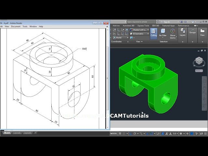Open the Help question mark icon
Screen dimensions: 208x156
193,22
